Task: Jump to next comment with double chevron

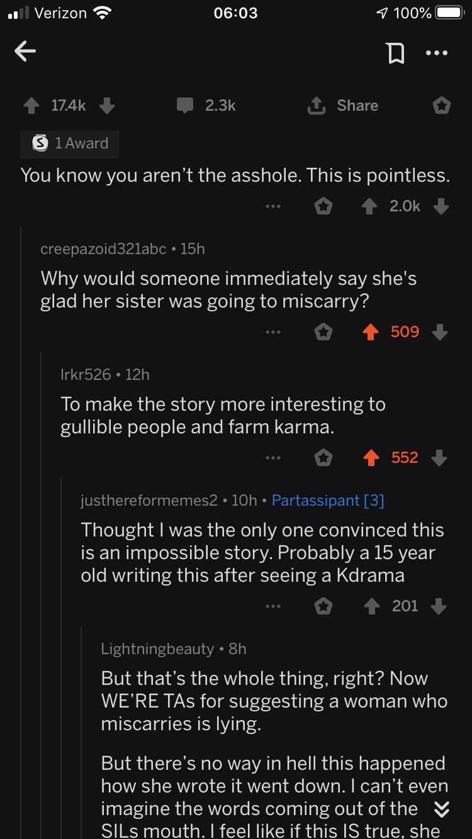Action: pos(442,809)
